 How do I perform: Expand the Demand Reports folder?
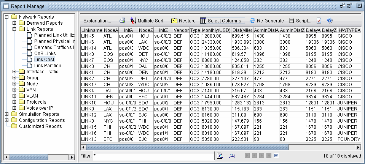[14, 23]
